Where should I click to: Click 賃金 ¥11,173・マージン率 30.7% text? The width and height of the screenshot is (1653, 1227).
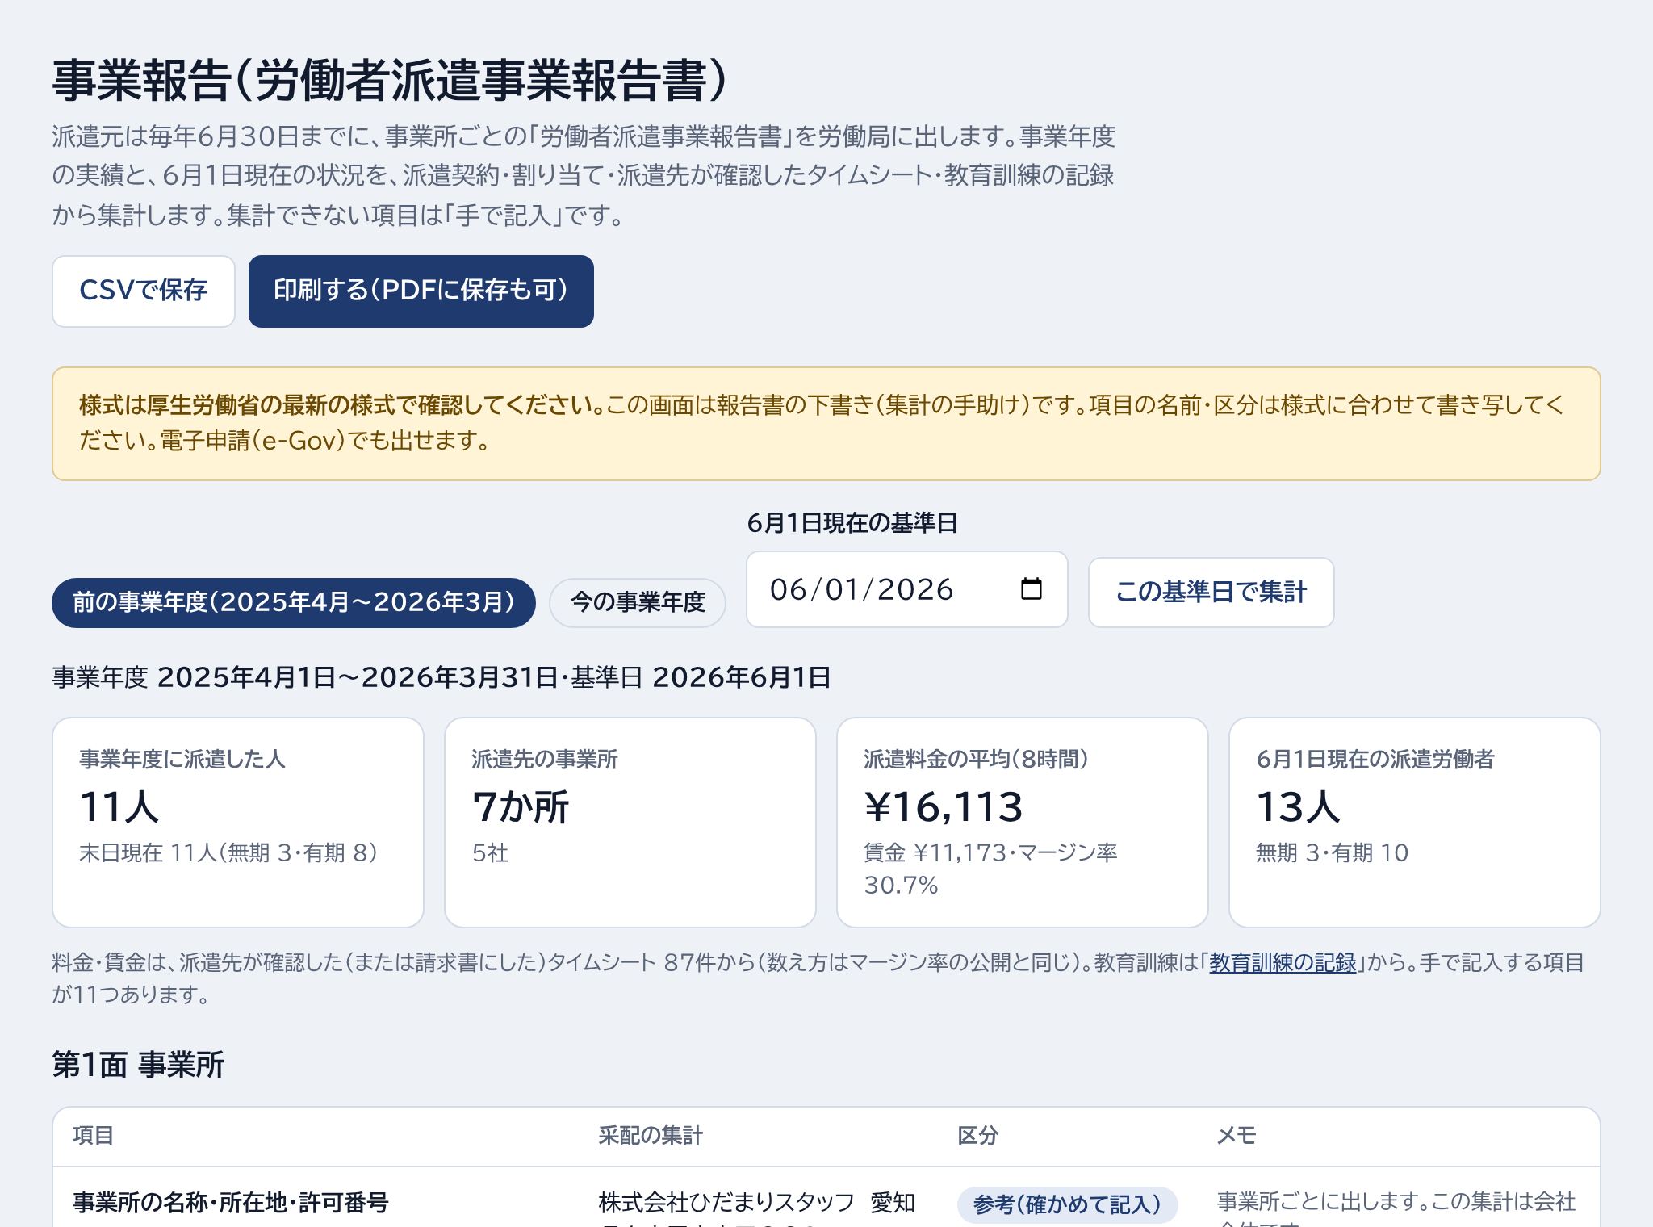coord(990,869)
